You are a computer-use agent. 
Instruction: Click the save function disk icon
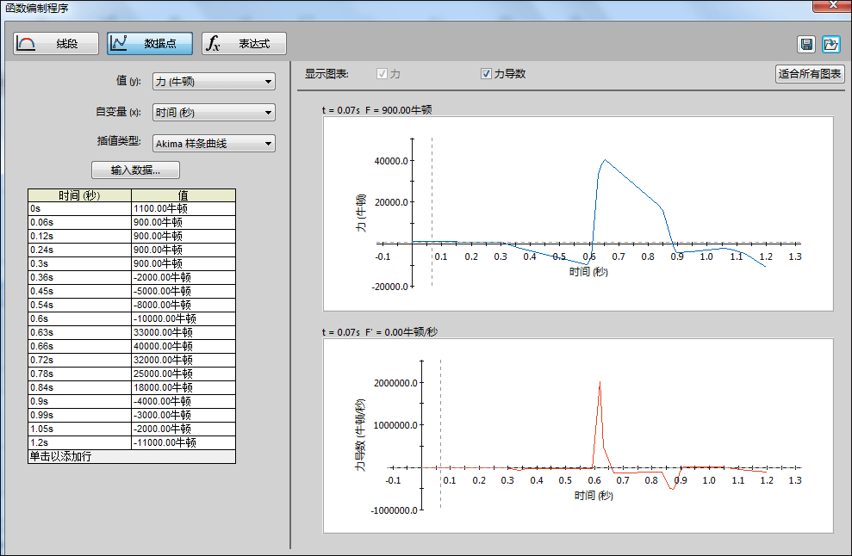pyautogui.click(x=806, y=44)
